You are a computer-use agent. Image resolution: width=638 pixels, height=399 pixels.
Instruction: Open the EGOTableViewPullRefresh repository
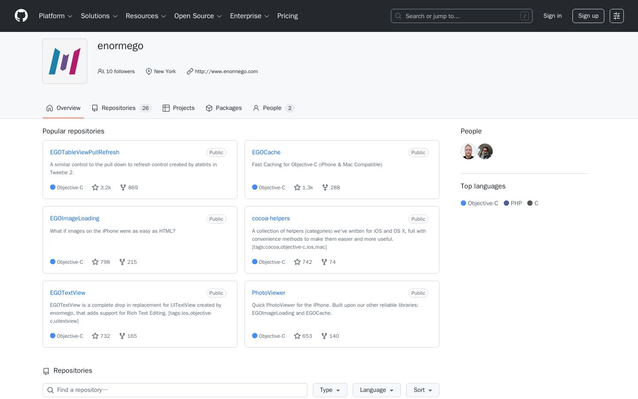point(85,152)
